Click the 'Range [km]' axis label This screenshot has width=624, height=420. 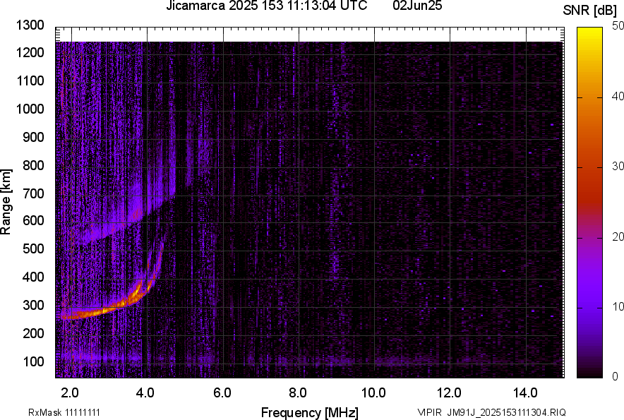6,202
